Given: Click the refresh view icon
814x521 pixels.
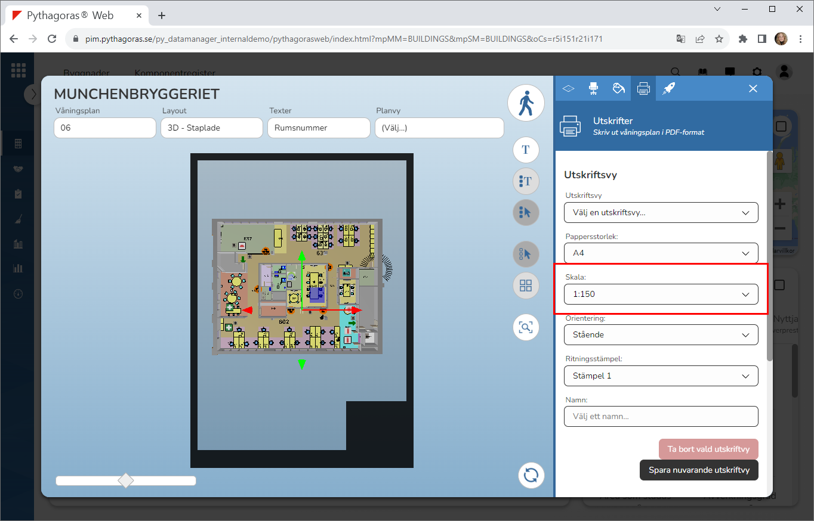Looking at the screenshot, I should pos(531,475).
